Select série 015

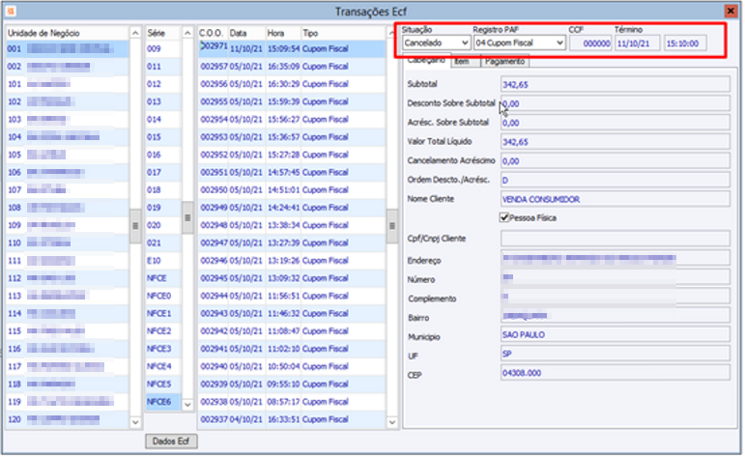coord(163,137)
